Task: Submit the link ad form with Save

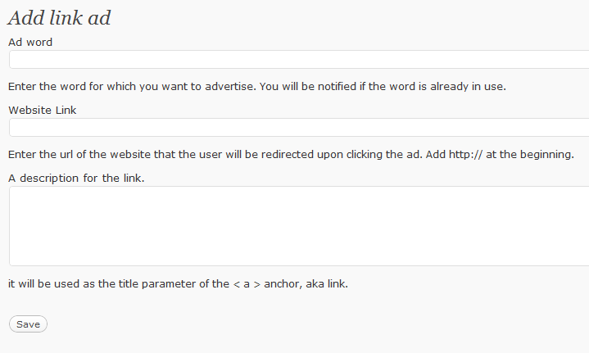Action: (x=28, y=324)
